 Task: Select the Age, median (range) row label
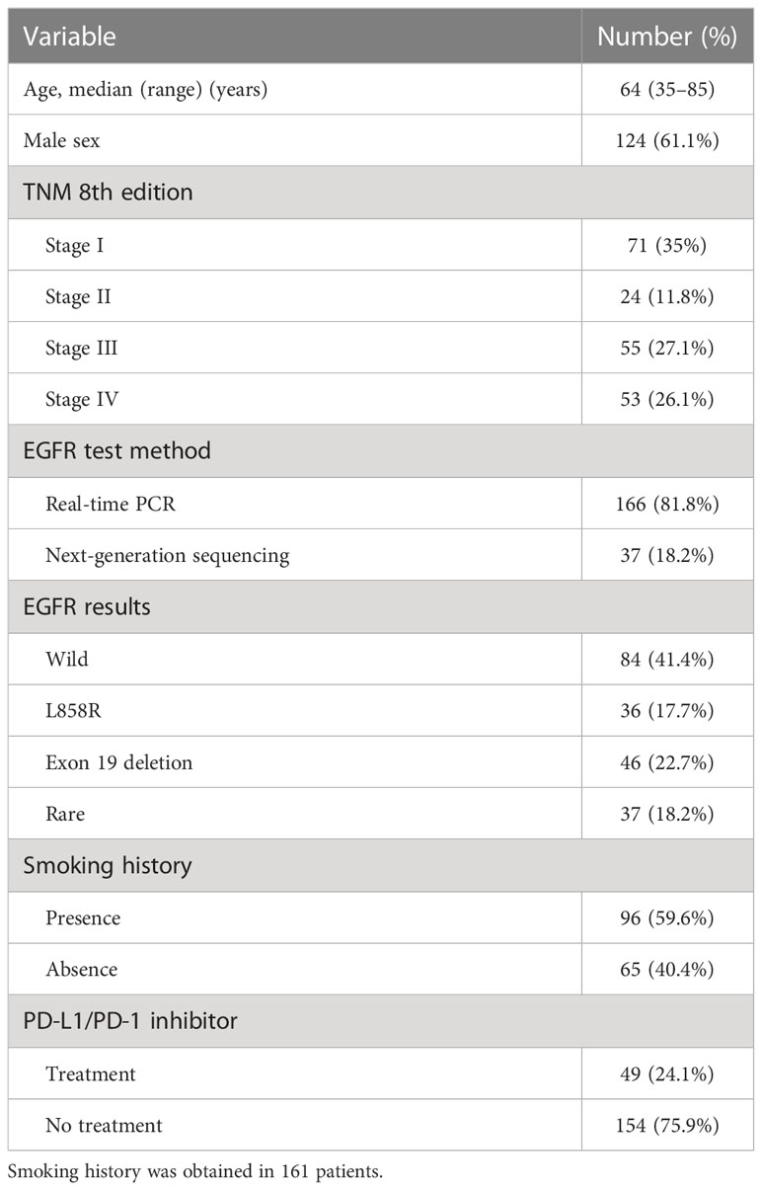(145, 89)
